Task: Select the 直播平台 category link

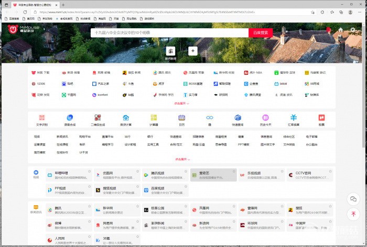Action: [x=107, y=137]
